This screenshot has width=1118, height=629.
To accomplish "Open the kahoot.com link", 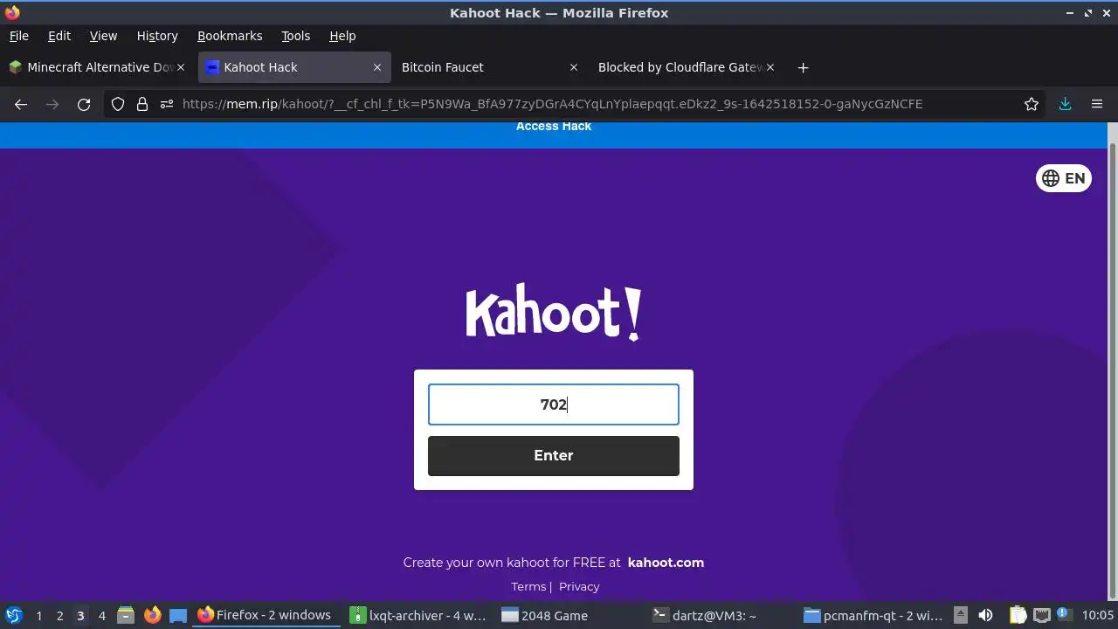I will (x=666, y=563).
